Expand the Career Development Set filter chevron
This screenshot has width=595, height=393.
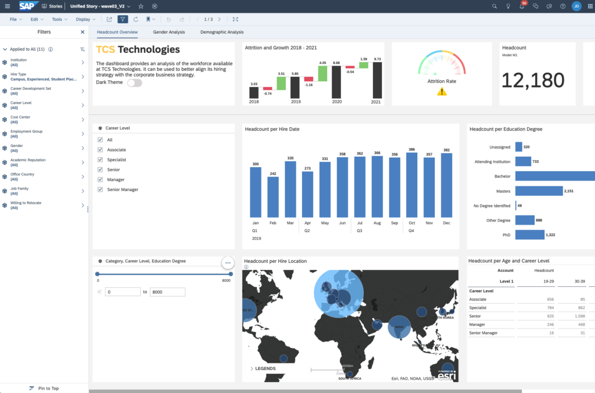(83, 91)
